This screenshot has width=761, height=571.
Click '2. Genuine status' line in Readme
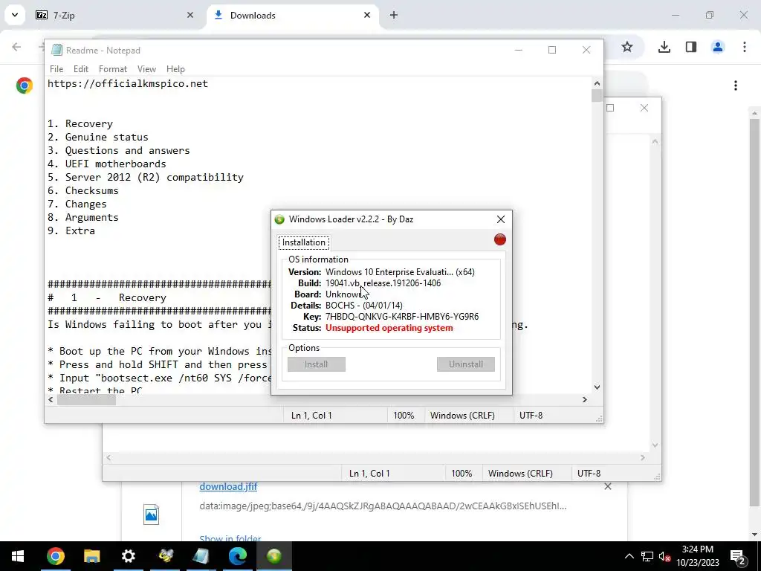pyautogui.click(x=97, y=137)
